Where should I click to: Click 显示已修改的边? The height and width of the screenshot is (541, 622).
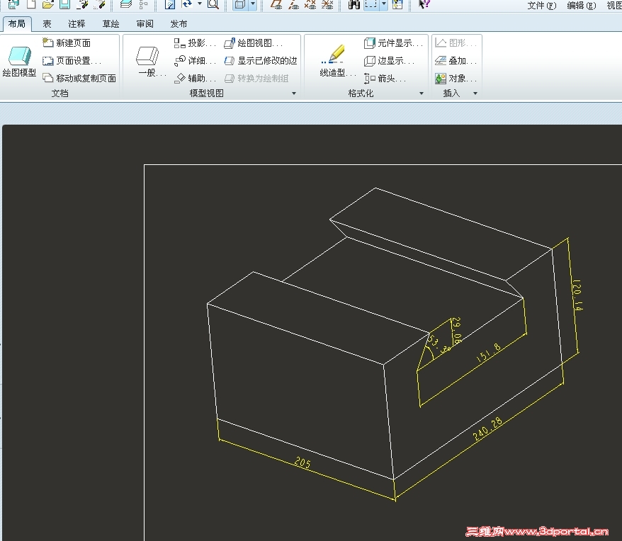tap(260, 61)
